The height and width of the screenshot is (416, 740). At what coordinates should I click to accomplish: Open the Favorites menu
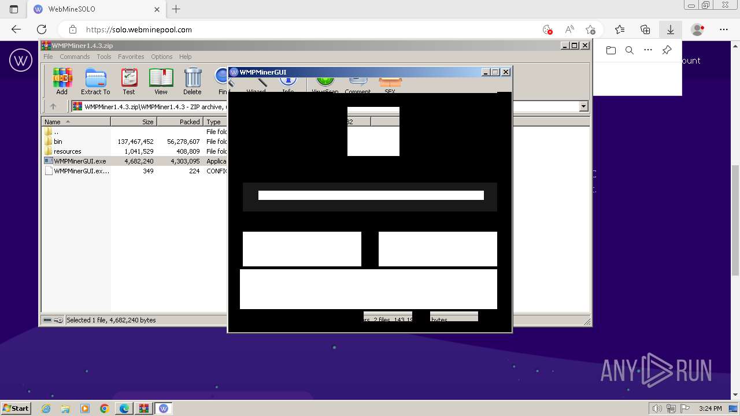click(131, 57)
